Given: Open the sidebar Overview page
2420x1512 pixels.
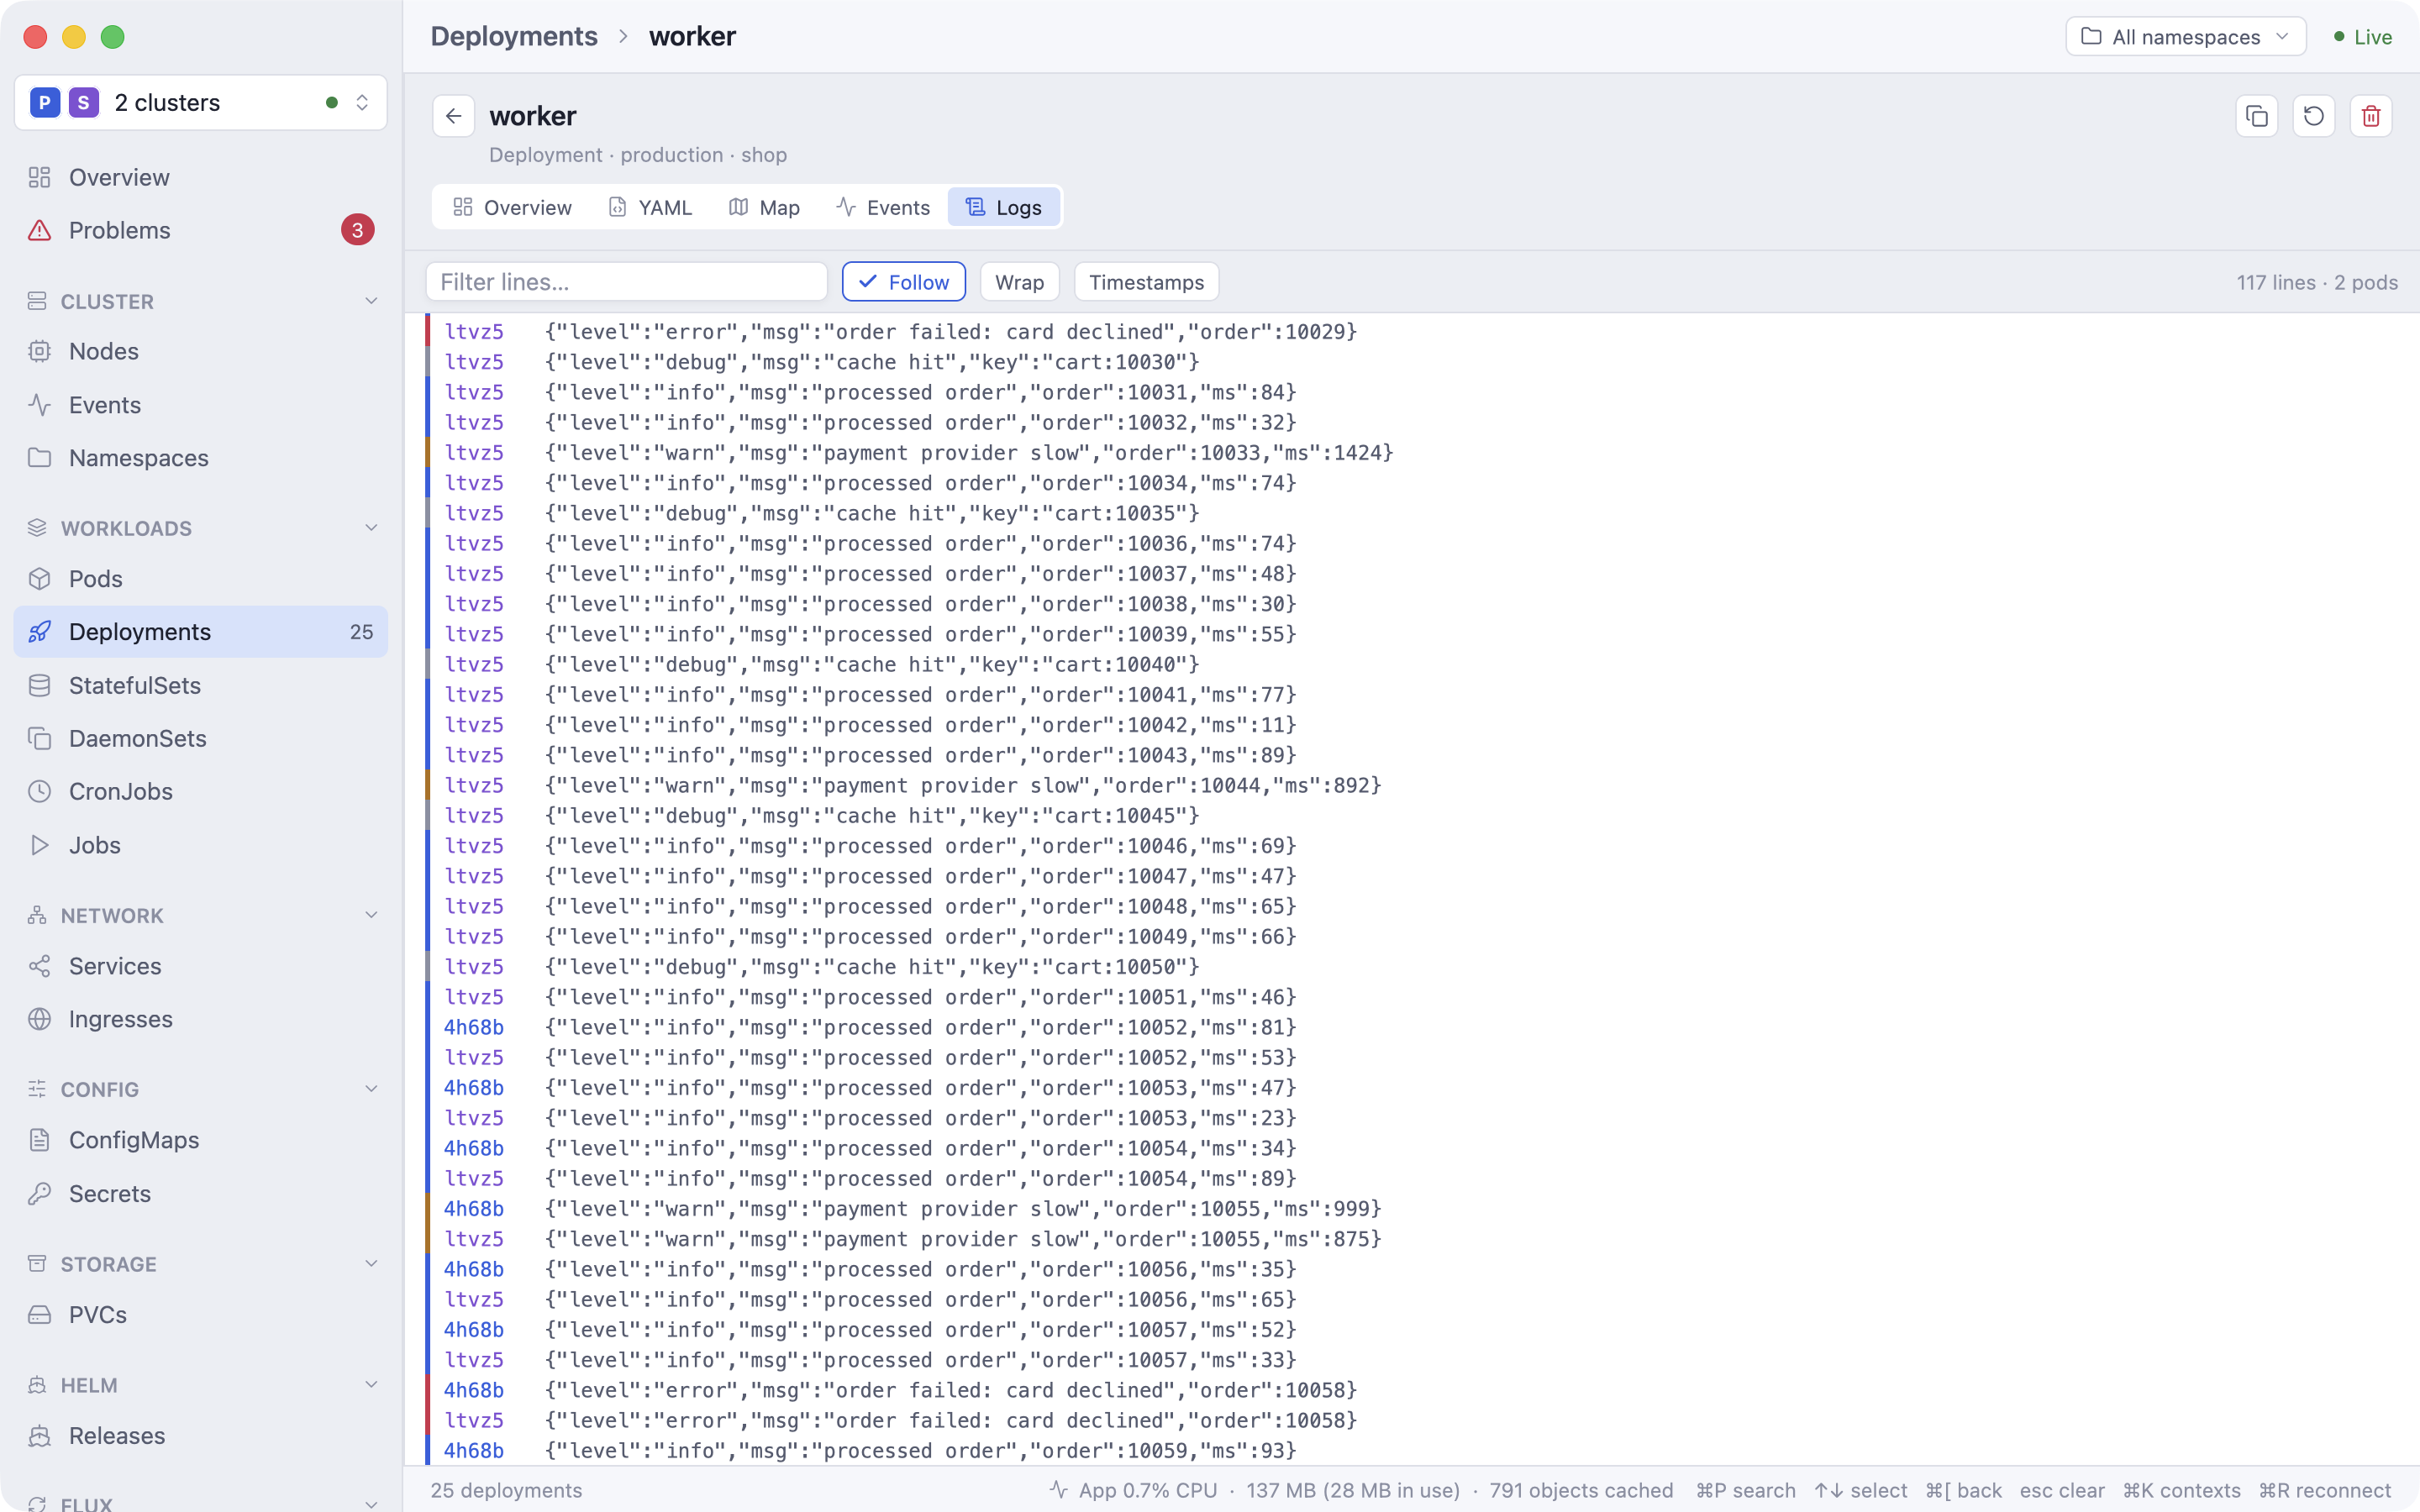Looking at the screenshot, I should tap(200, 177).
